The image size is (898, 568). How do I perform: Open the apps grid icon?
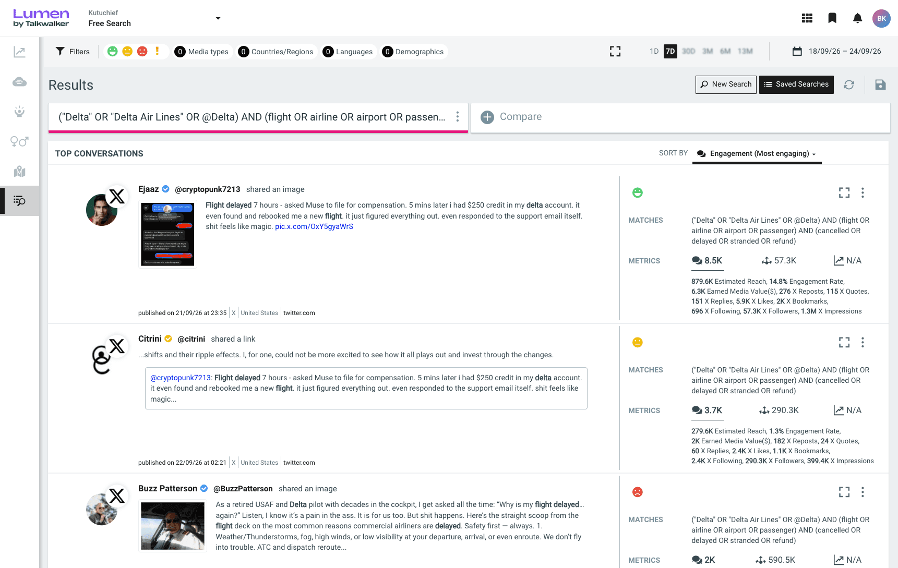coord(807,18)
